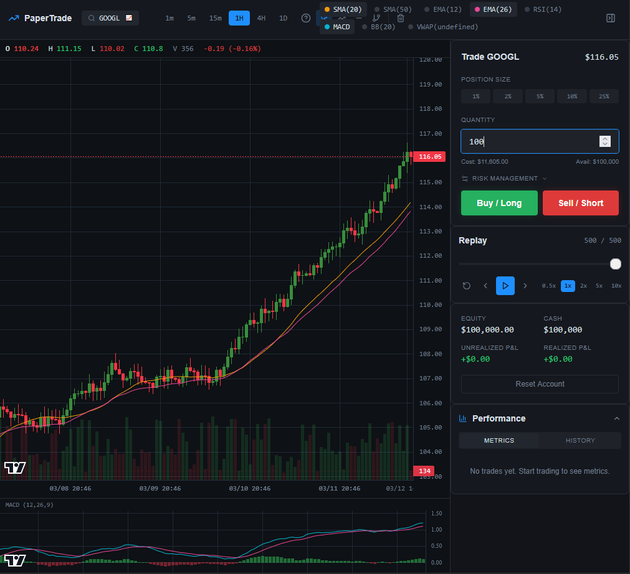Toggle the BB(20) indicator
Image resolution: width=630 pixels, height=574 pixels.
pos(379,27)
